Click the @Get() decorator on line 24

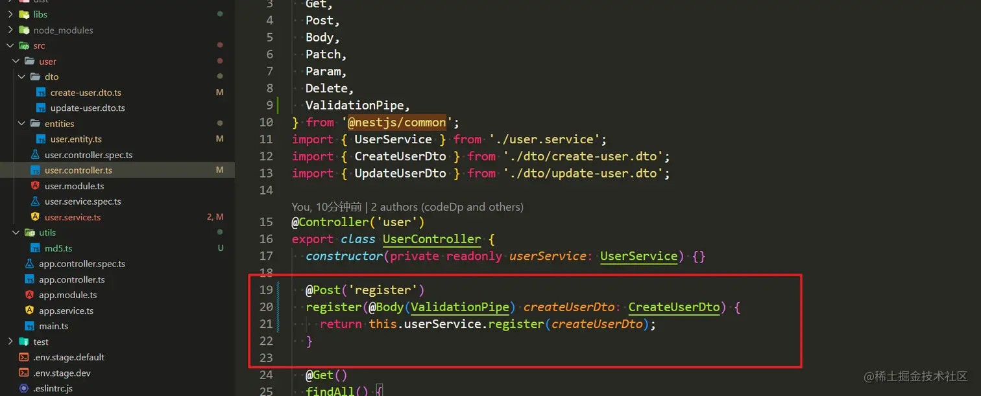pyautogui.click(x=326, y=375)
